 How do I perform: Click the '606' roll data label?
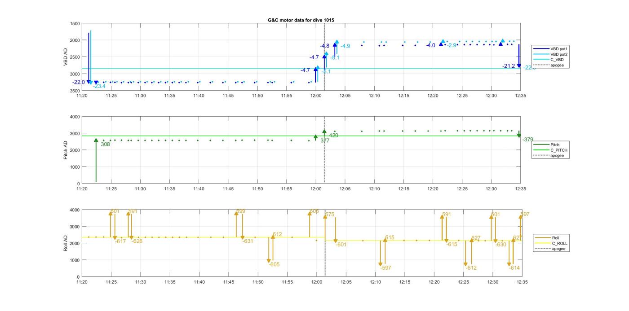(314, 211)
